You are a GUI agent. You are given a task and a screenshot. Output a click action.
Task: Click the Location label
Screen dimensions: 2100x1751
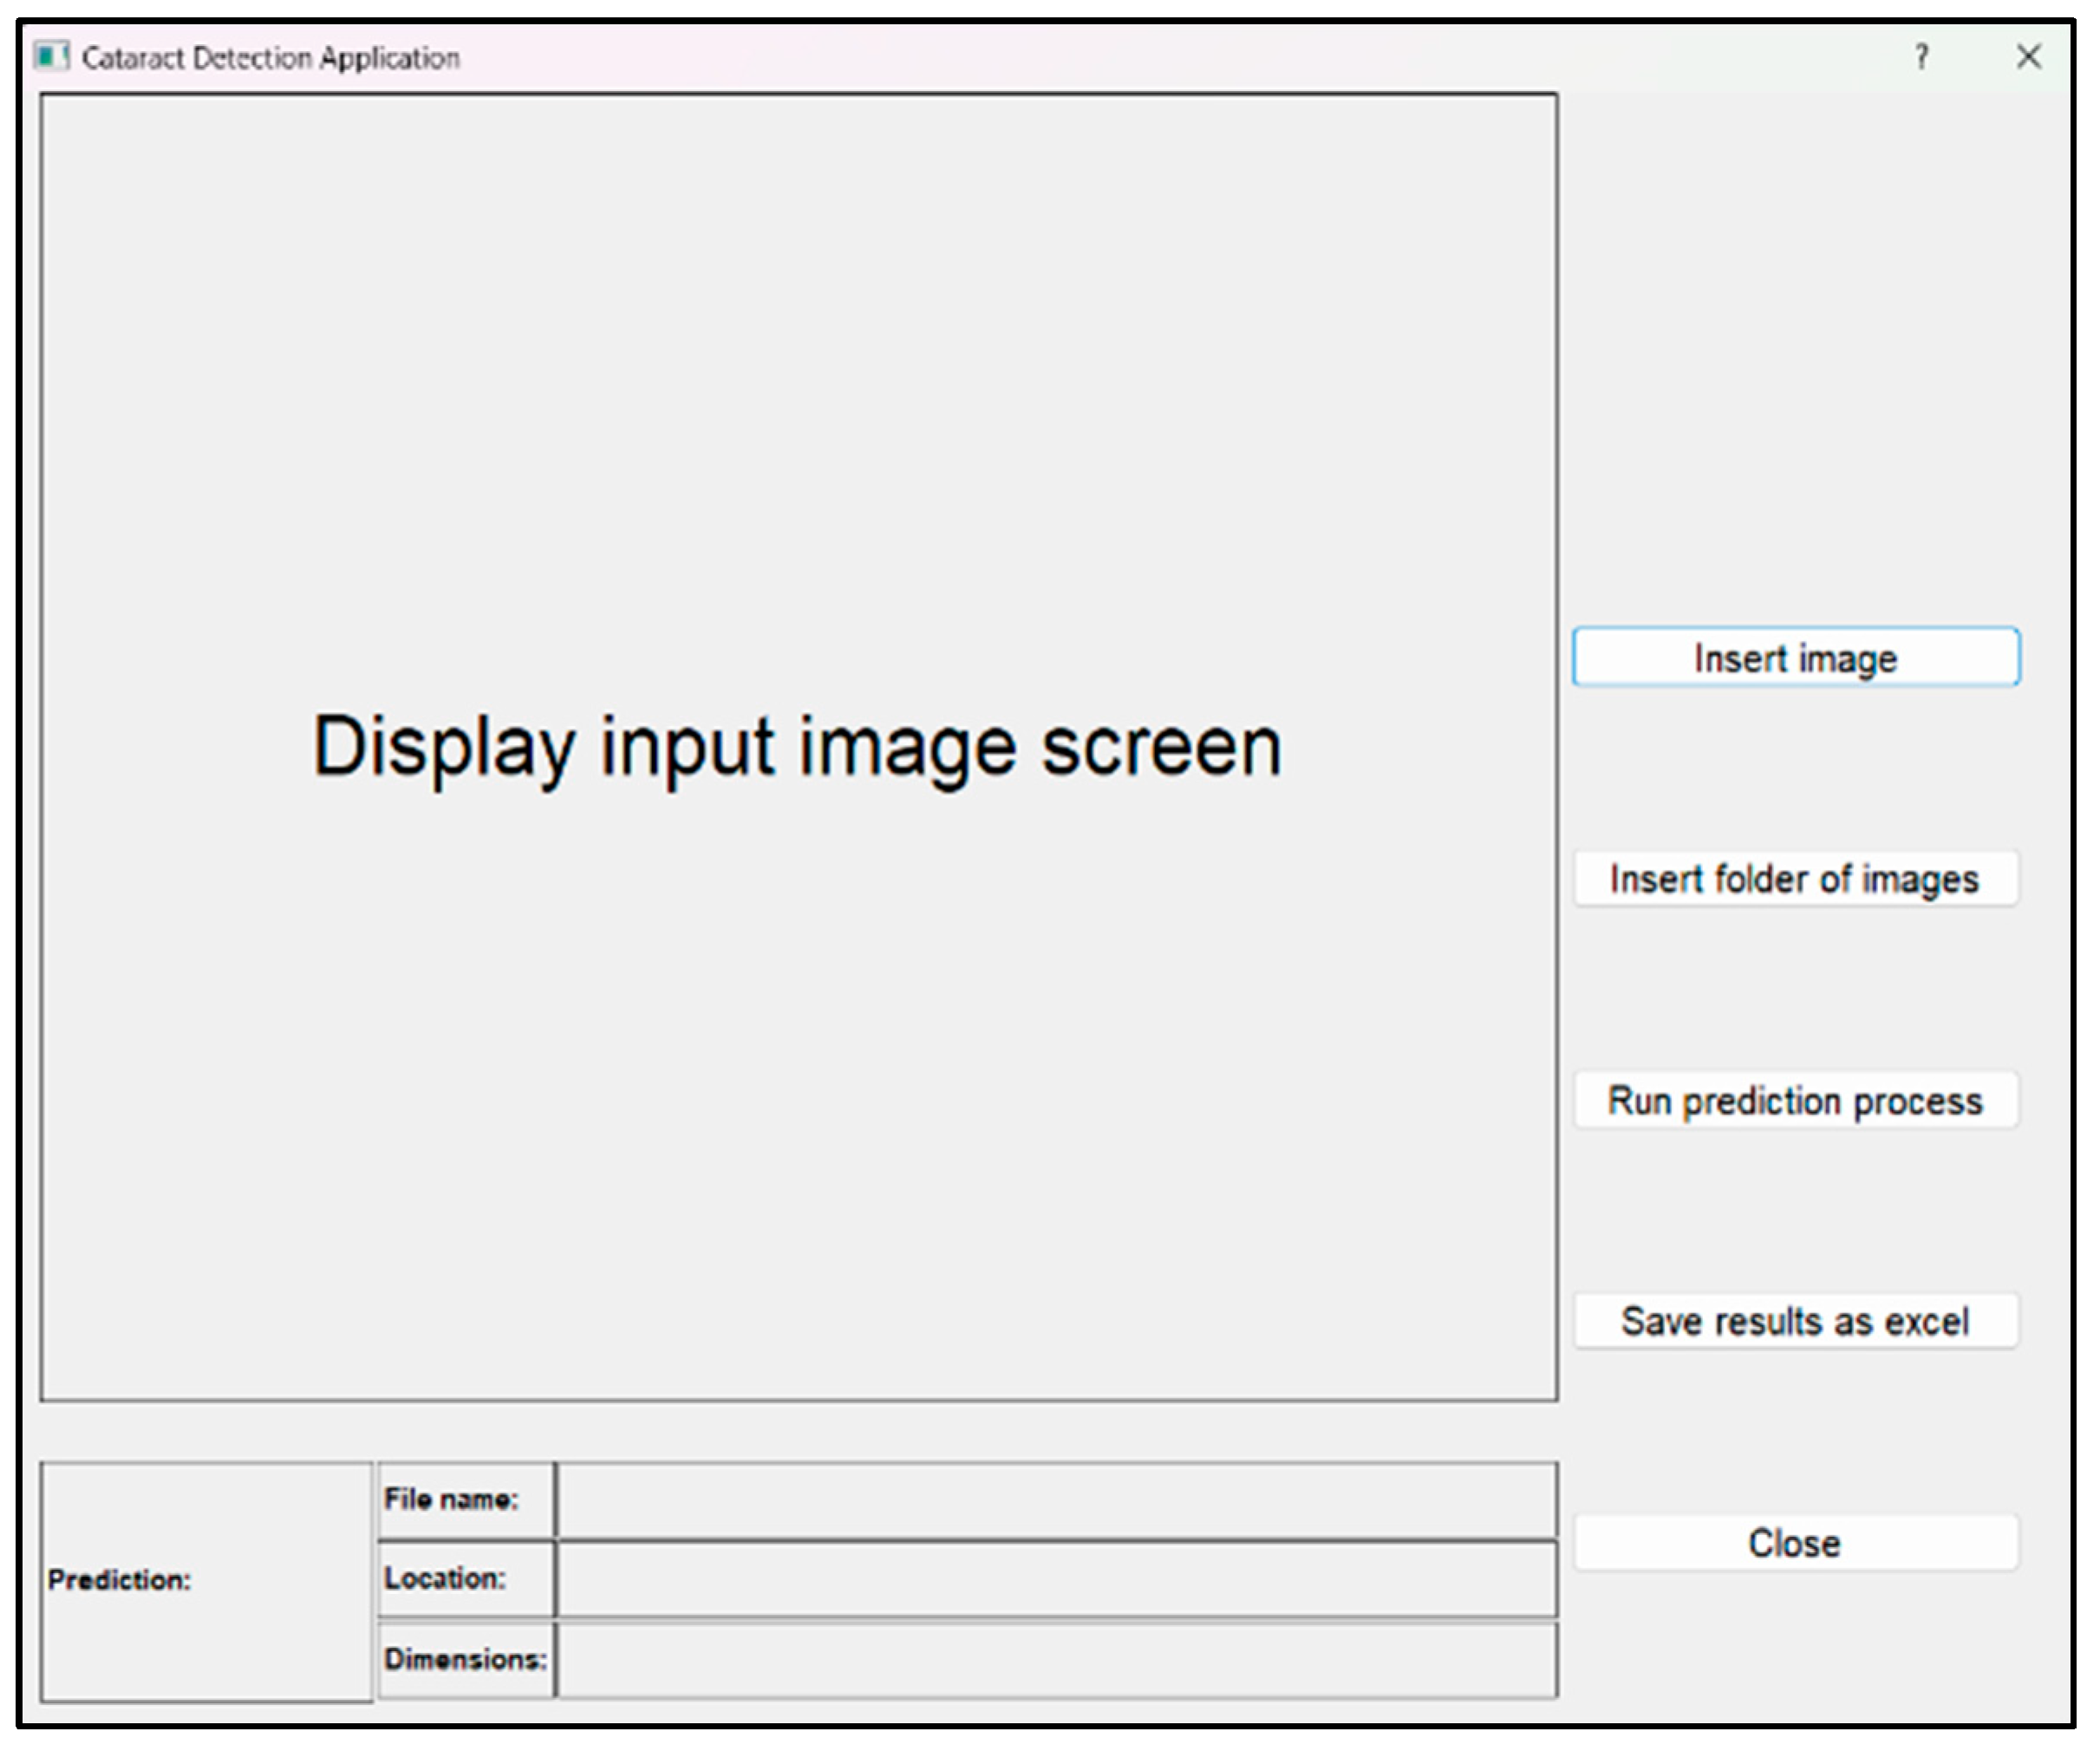click(x=445, y=1578)
